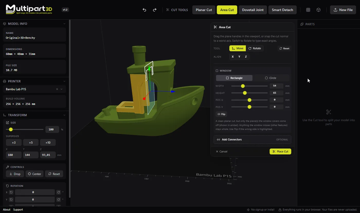
Task: Focus the Size percent field
Action: pyautogui.click(x=52, y=129)
